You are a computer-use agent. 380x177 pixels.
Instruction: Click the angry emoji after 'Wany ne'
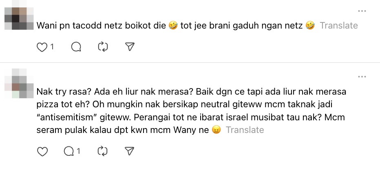(x=216, y=130)
